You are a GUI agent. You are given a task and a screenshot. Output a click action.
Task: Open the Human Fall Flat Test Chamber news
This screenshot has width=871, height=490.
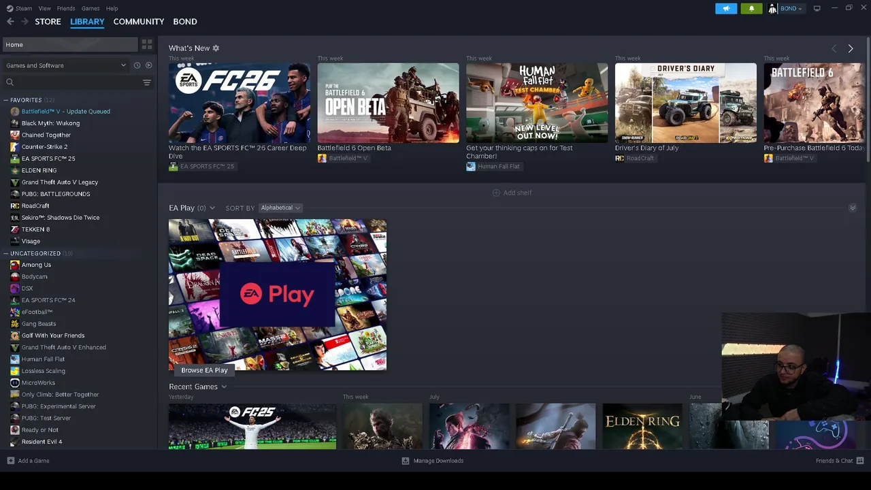click(537, 103)
